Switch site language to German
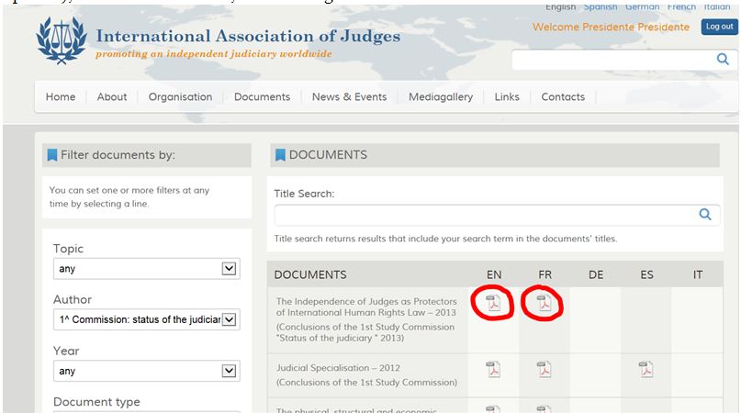 [642, 6]
